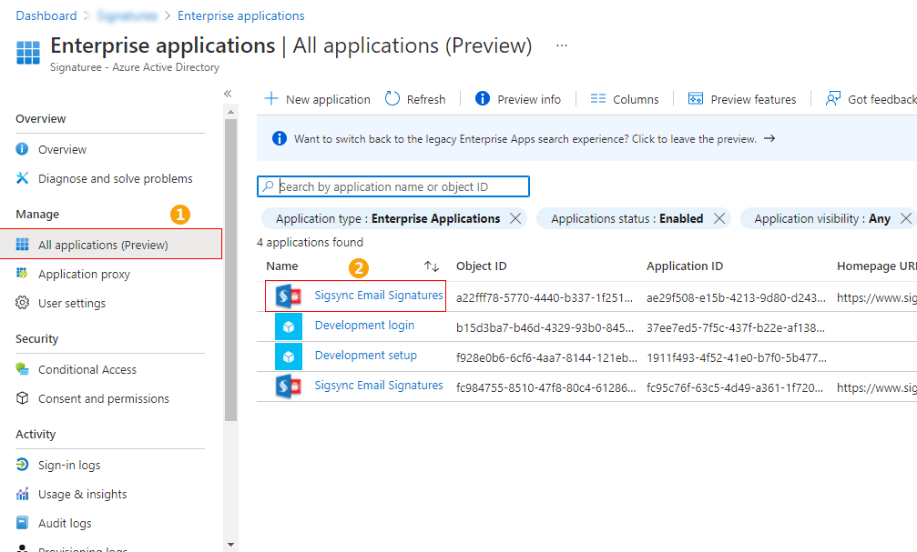Click the New application button
The image size is (917, 552).
click(318, 99)
